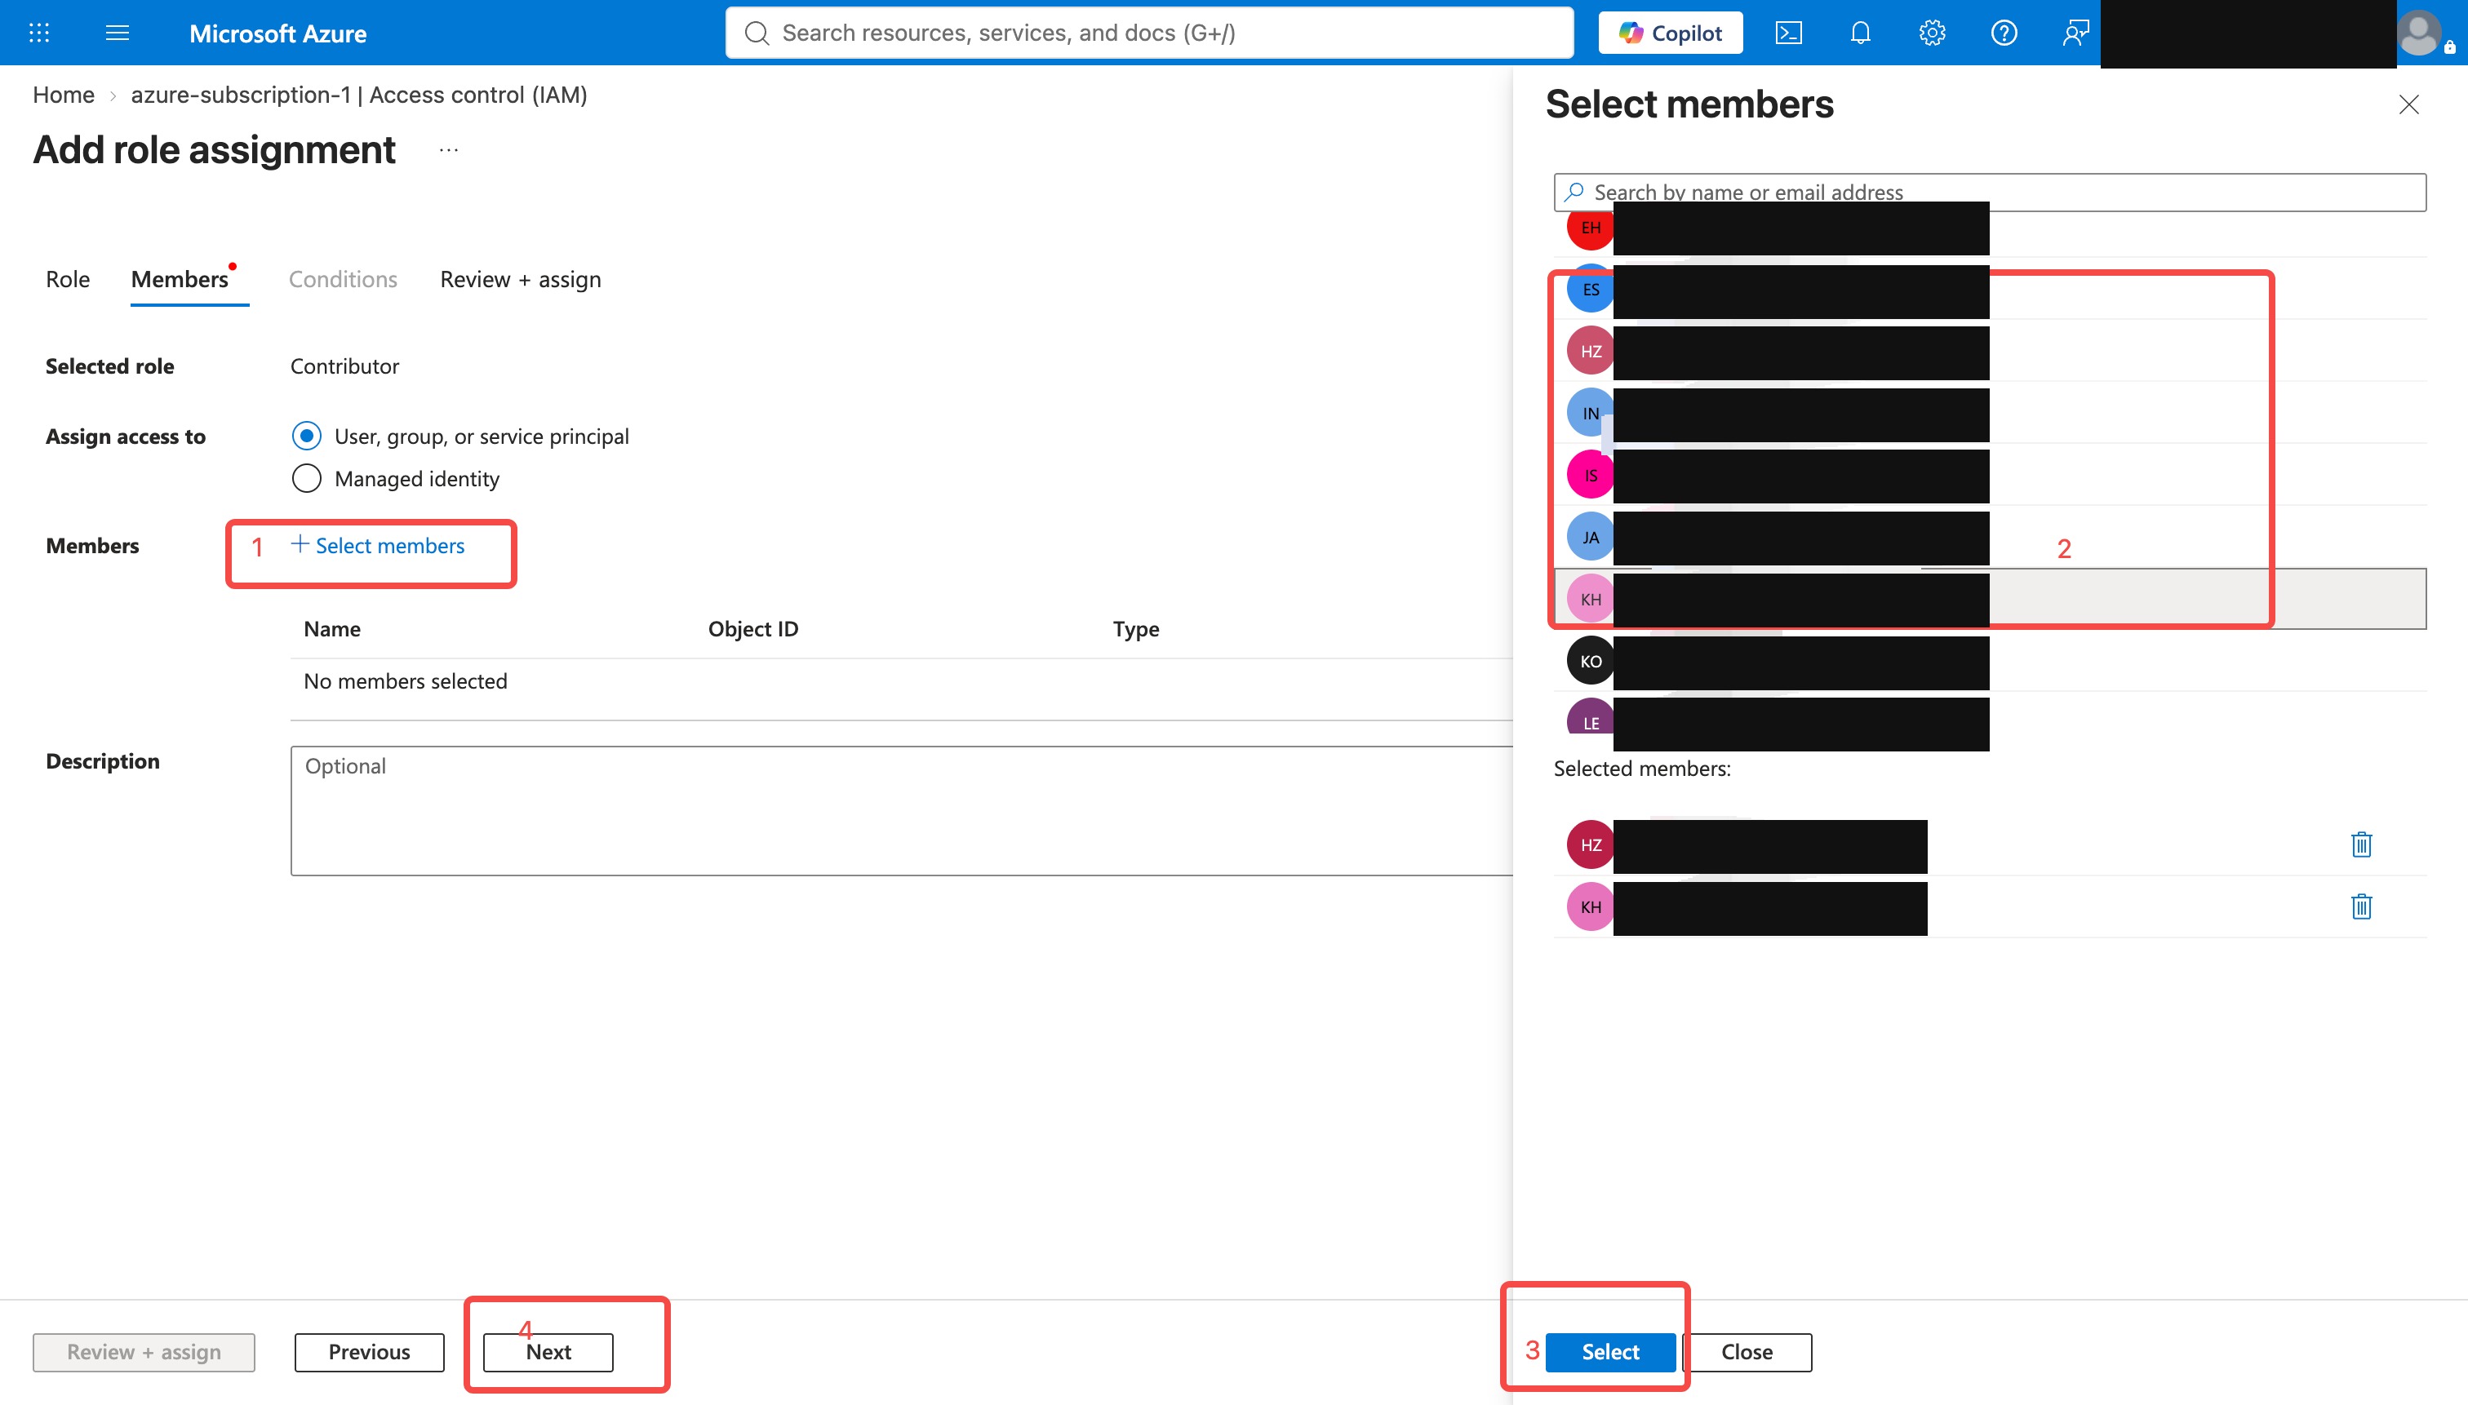Open Copilot from the header
The width and height of the screenshot is (2468, 1405).
tap(1671, 33)
